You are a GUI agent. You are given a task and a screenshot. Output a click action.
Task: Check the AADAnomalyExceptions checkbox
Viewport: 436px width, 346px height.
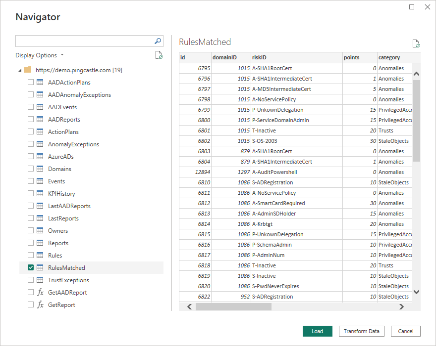[31, 94]
